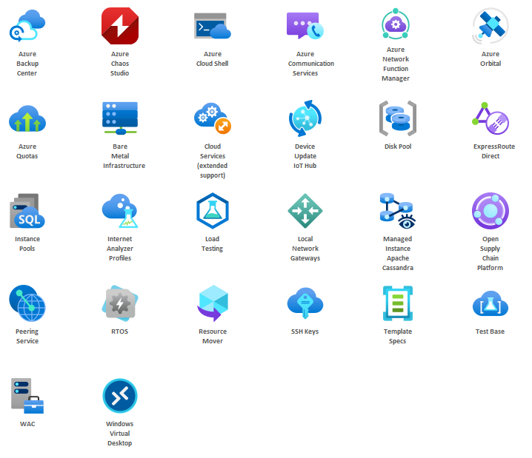Viewport: 532px width, 458px height.
Task: Select the Local Network Gateways icon
Action: tap(305, 211)
